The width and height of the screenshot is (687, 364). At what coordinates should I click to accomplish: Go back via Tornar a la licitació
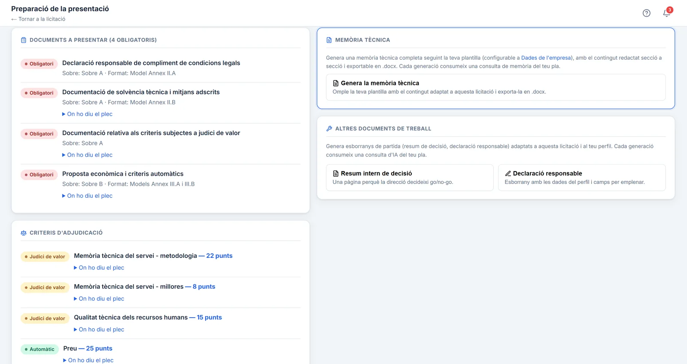[38, 19]
